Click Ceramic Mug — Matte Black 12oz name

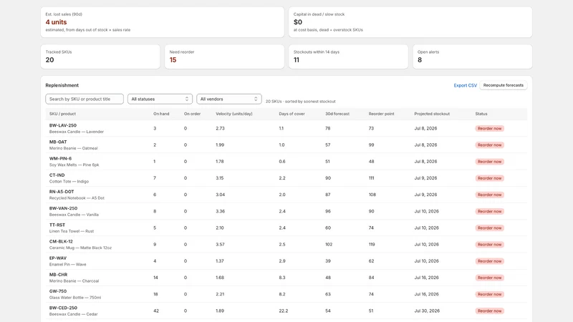coord(80,248)
